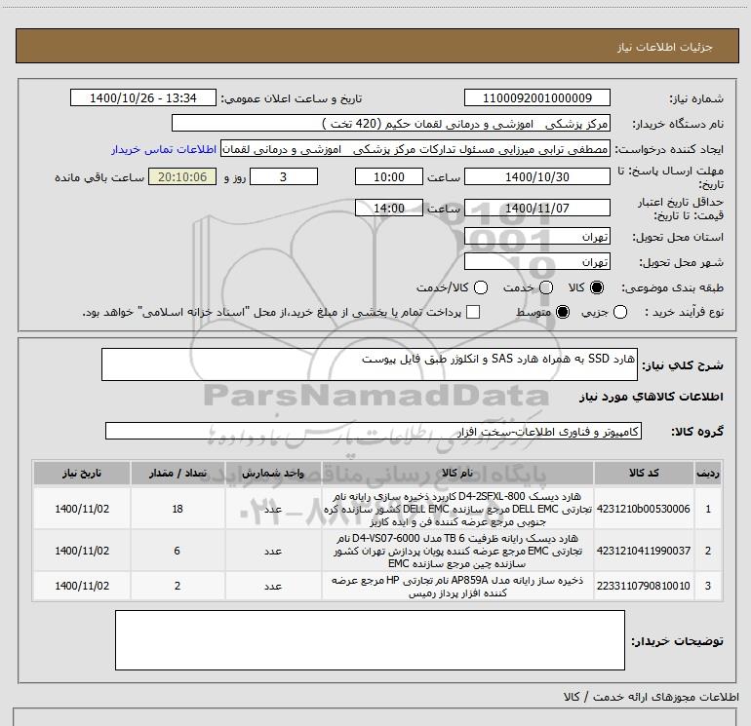
Task: Click the request creator name field
Action: pos(415,149)
